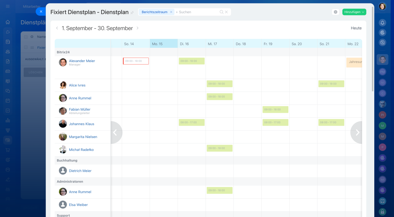This screenshot has height=217, width=394.
Task: Open the tasks checkmark icon in sidebar
Action: click(8, 111)
